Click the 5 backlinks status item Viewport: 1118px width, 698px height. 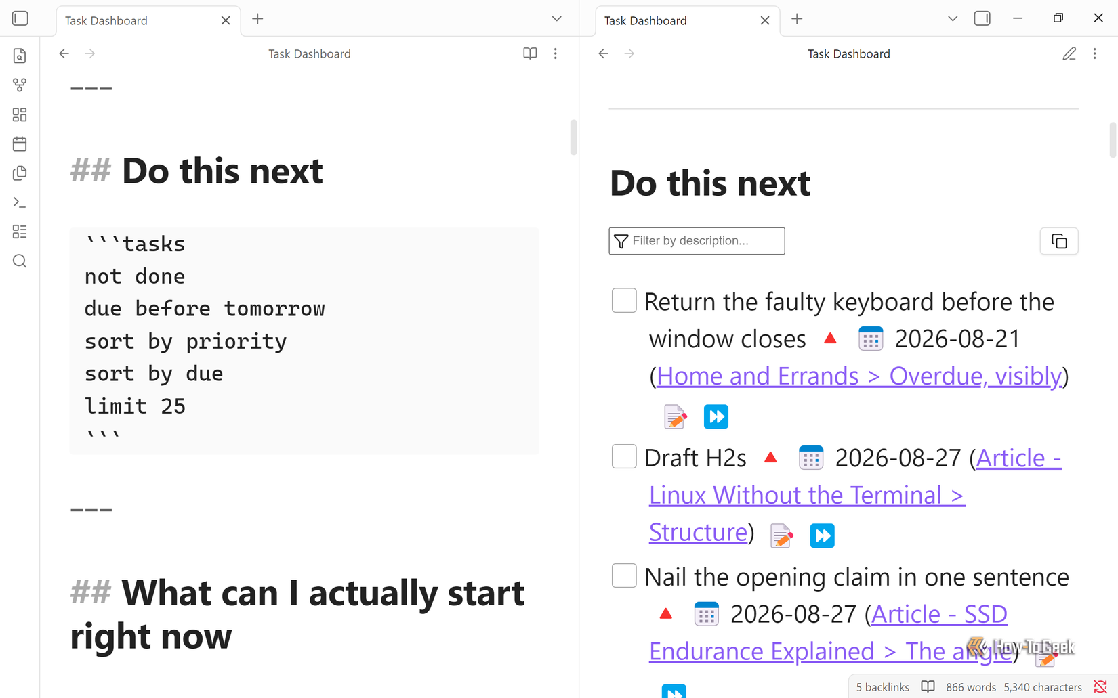pyautogui.click(x=883, y=687)
